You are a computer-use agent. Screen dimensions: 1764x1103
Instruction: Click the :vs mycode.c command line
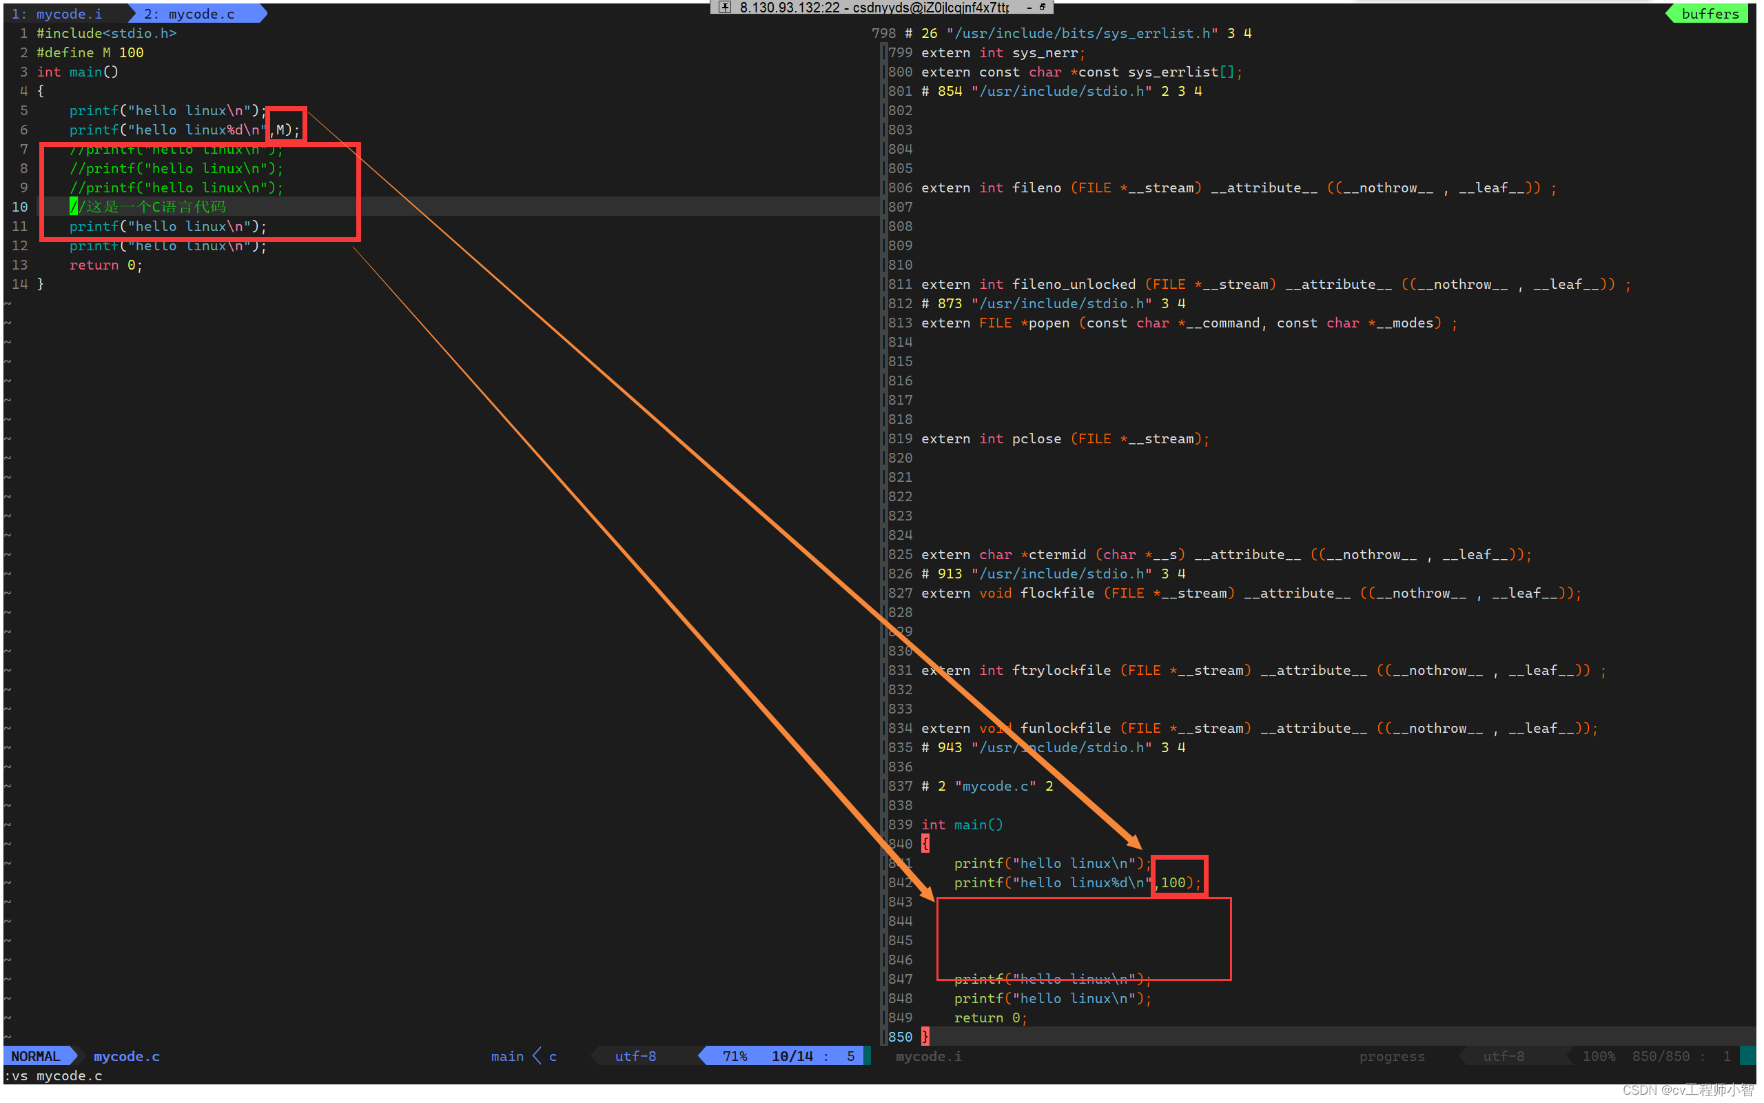[53, 1076]
